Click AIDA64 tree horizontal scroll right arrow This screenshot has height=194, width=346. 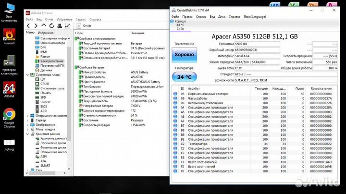click(x=64, y=173)
